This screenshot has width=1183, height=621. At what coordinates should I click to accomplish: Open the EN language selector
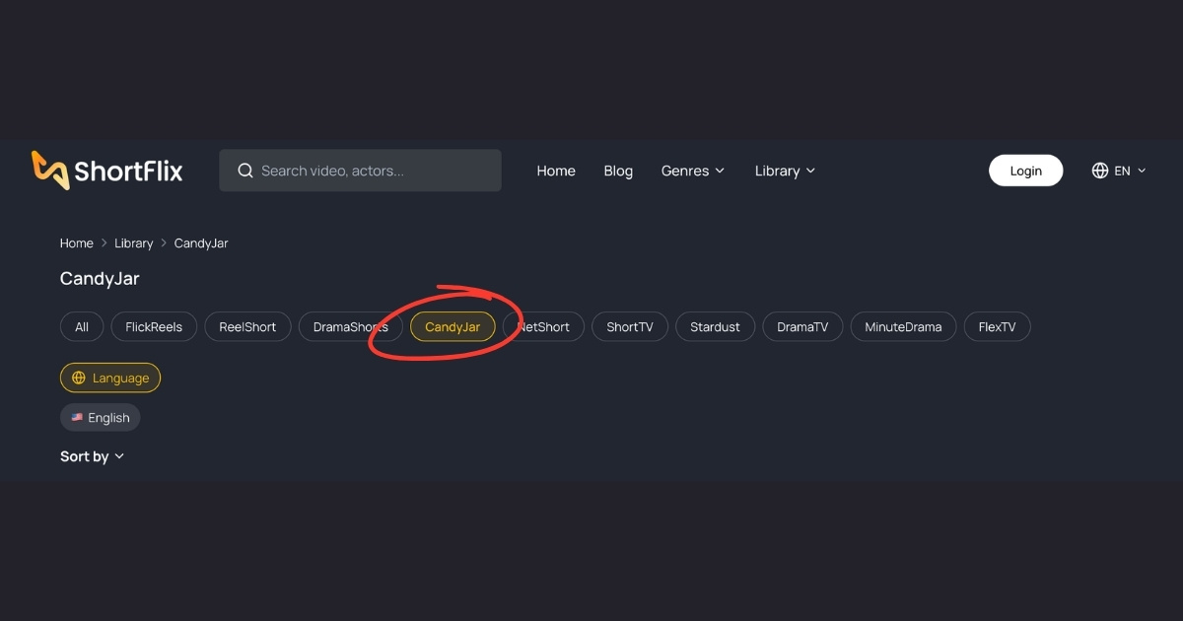click(1119, 170)
